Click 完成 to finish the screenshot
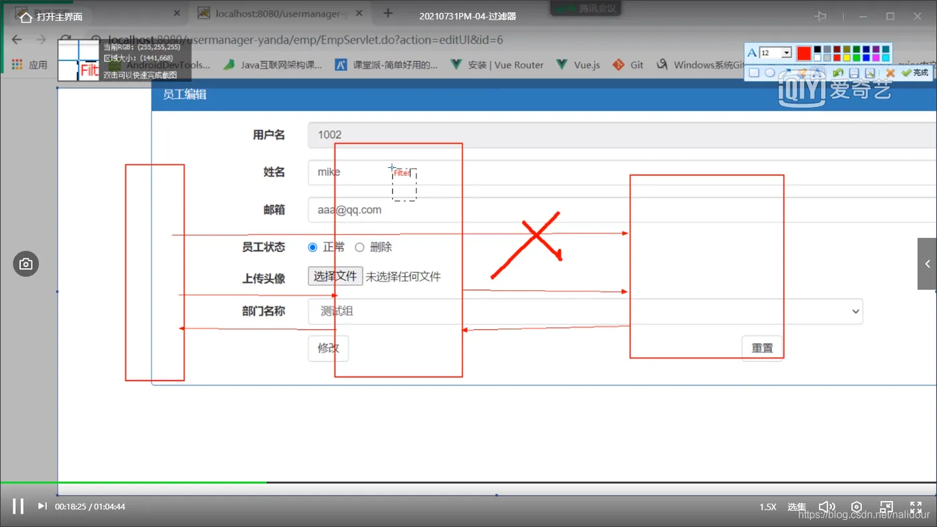 point(915,73)
